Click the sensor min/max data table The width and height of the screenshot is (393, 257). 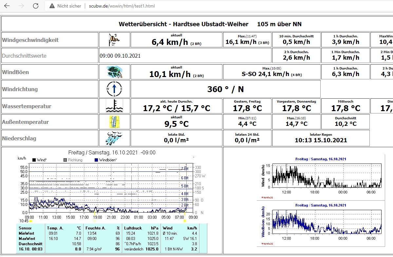click(x=112, y=238)
